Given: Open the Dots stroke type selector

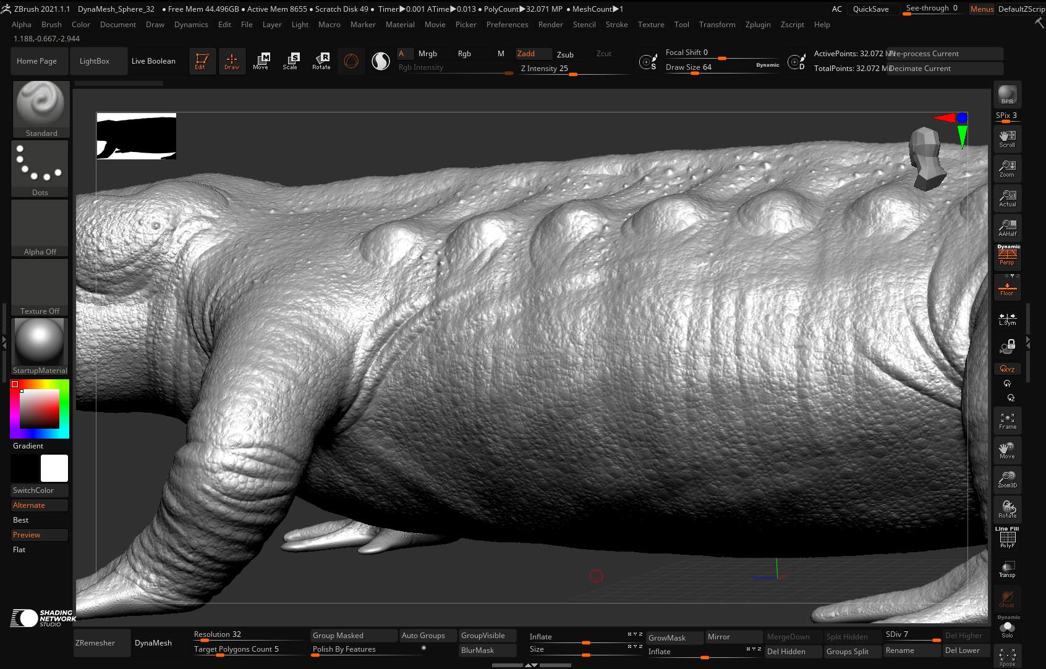Looking at the screenshot, I should click(40, 168).
